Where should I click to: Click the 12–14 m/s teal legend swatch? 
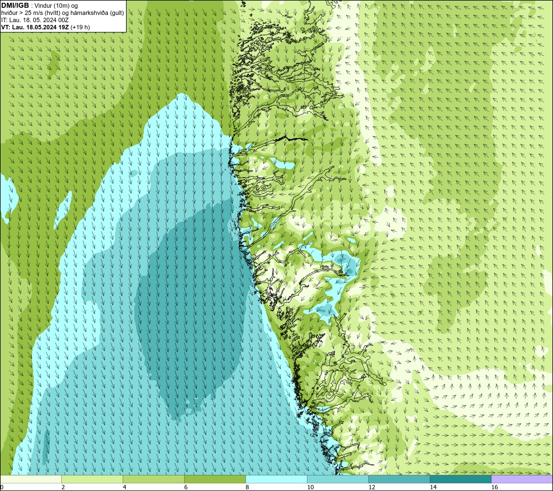[399, 479]
